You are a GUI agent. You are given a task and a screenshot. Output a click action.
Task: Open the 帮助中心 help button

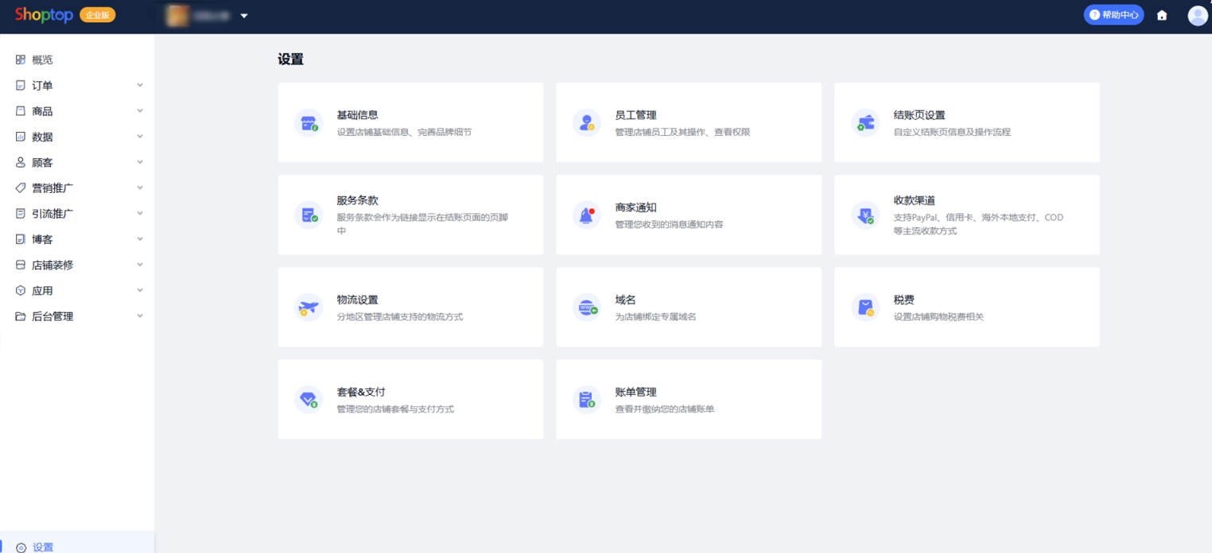point(1113,15)
